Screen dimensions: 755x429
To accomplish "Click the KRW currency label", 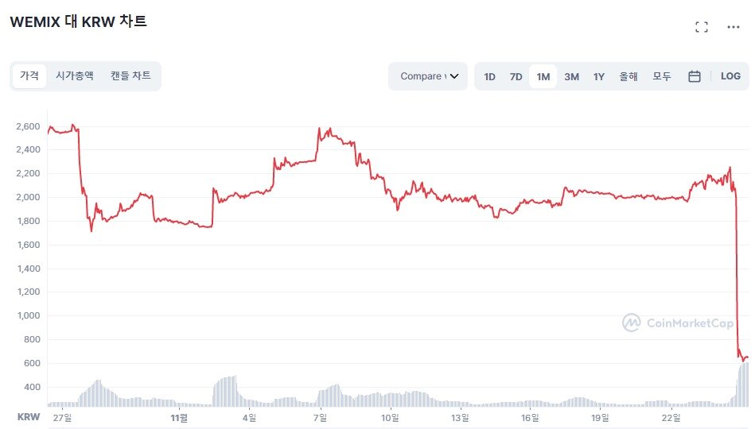I will coord(29,416).
